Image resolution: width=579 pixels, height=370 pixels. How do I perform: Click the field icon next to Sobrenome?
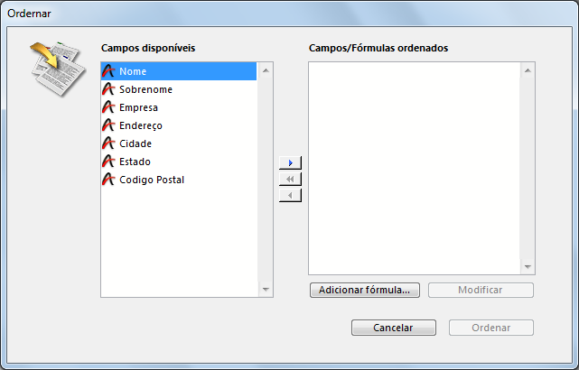(108, 89)
